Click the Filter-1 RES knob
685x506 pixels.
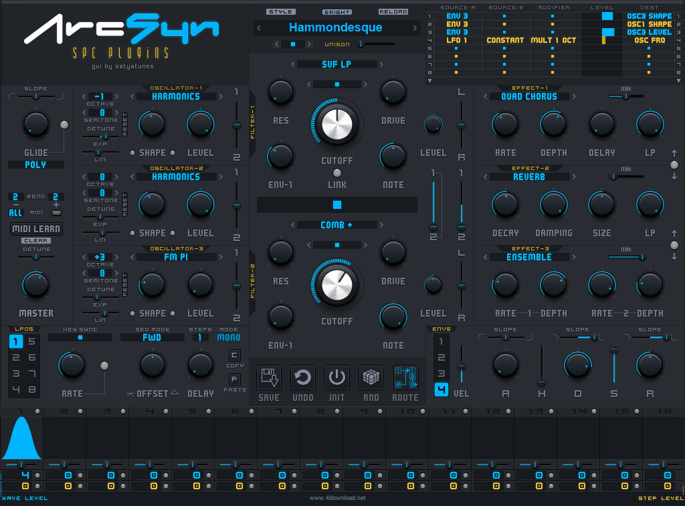coord(280,92)
